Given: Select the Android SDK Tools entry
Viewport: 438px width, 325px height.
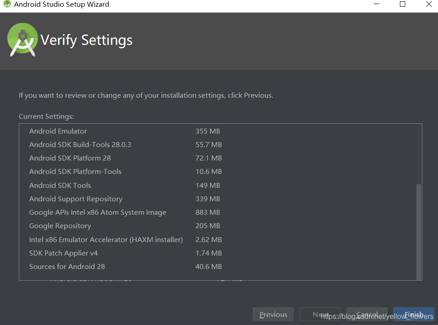Looking at the screenshot, I should (60, 186).
